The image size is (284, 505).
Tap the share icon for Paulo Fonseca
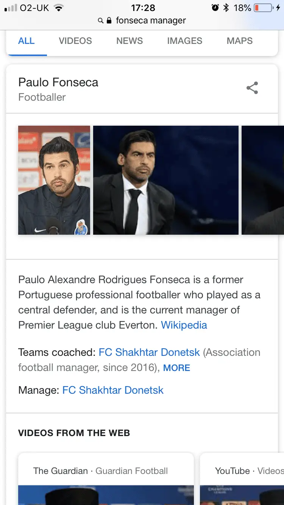[x=252, y=88]
